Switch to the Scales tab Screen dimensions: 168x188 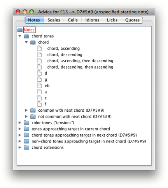[x=54, y=20]
